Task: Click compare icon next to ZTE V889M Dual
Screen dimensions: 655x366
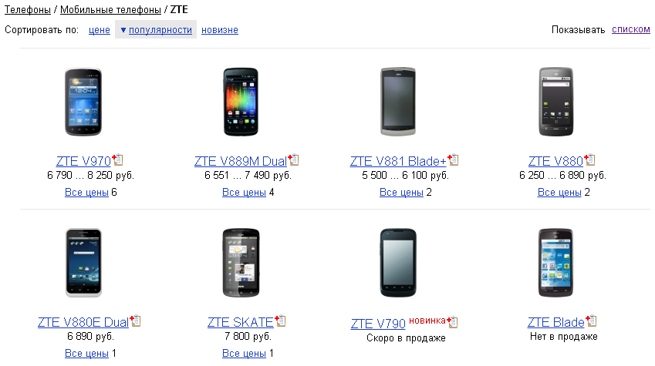Action: tap(293, 159)
